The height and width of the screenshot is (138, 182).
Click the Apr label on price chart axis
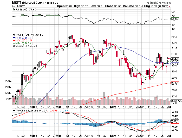pos(87,107)
